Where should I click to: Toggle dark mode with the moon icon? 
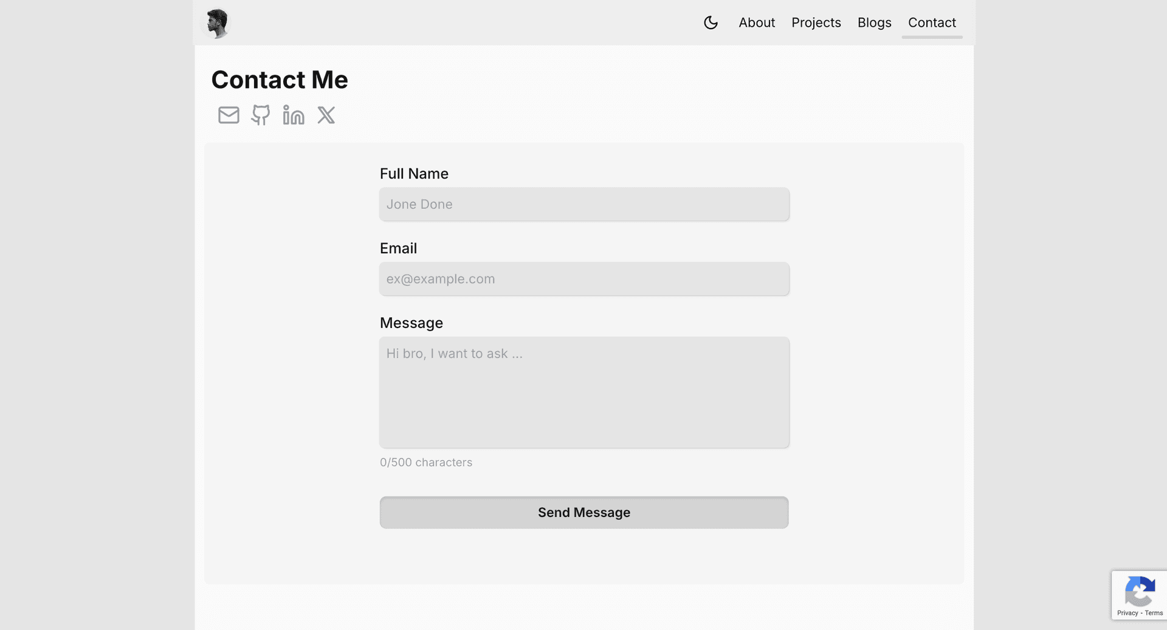711,23
